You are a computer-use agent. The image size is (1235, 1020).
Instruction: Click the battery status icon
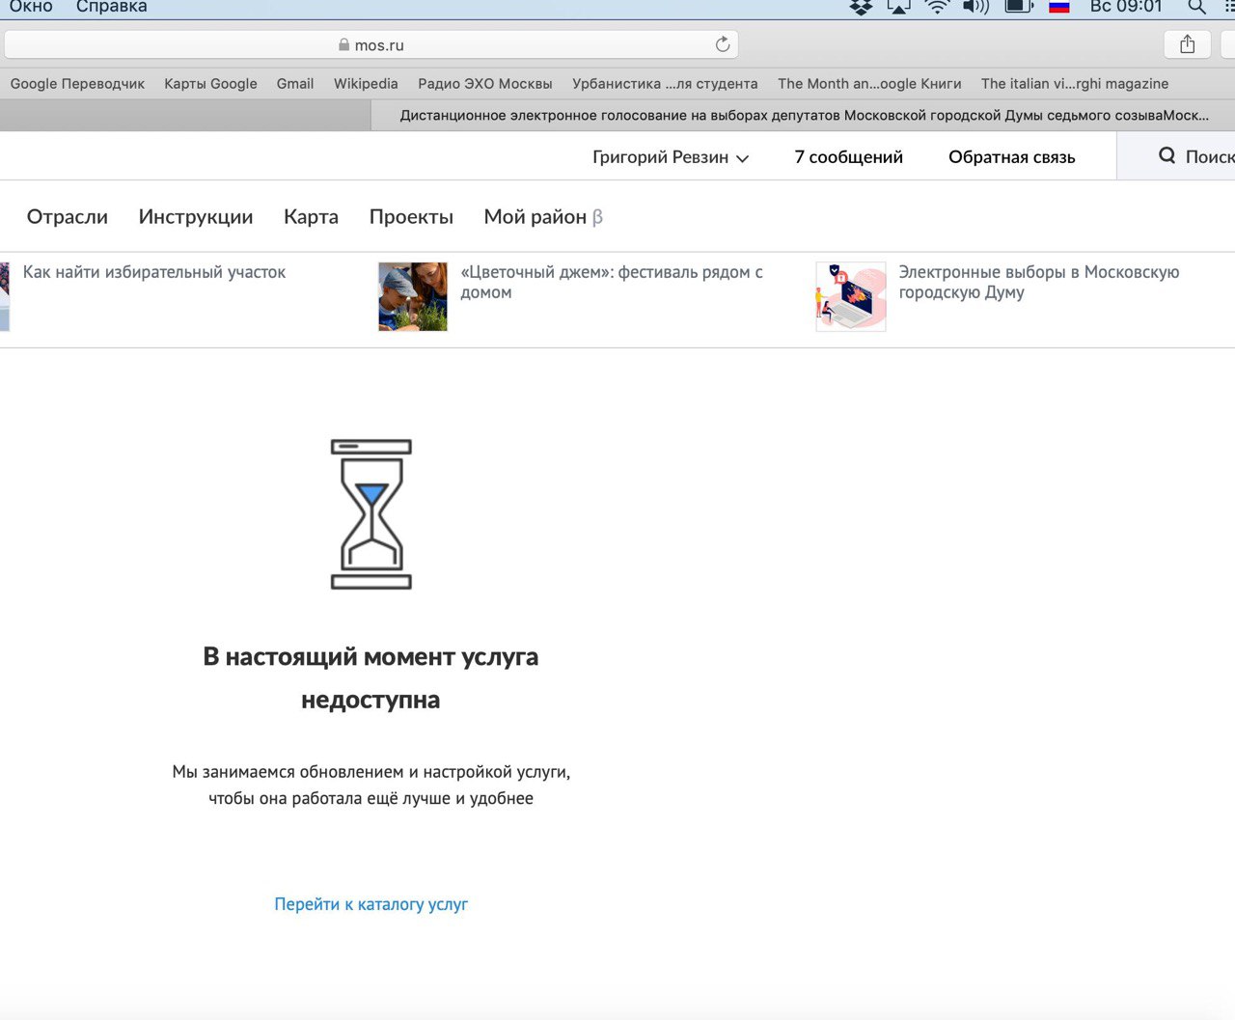pyautogui.click(x=1019, y=7)
